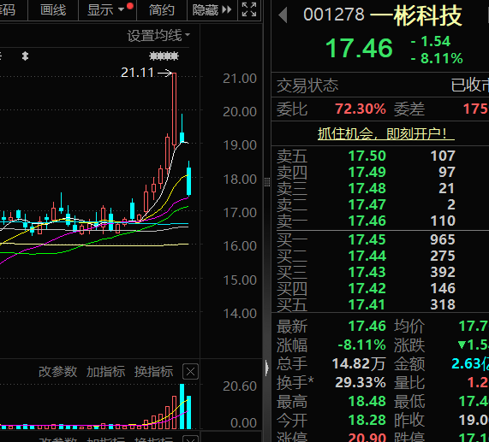Click the previous stock left arrow icon
Image resolution: width=489 pixels, height=442 pixels.
pos(283,15)
